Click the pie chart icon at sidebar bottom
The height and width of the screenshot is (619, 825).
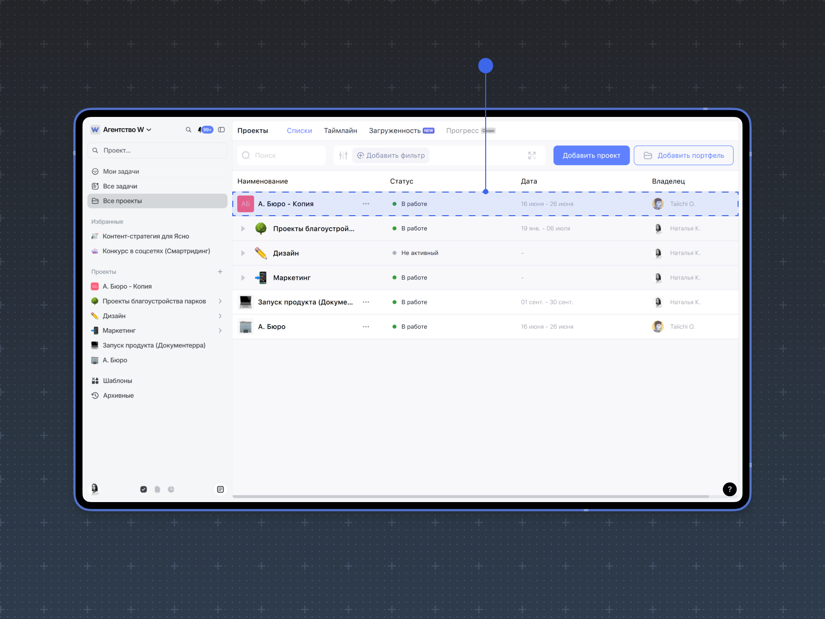tap(171, 489)
